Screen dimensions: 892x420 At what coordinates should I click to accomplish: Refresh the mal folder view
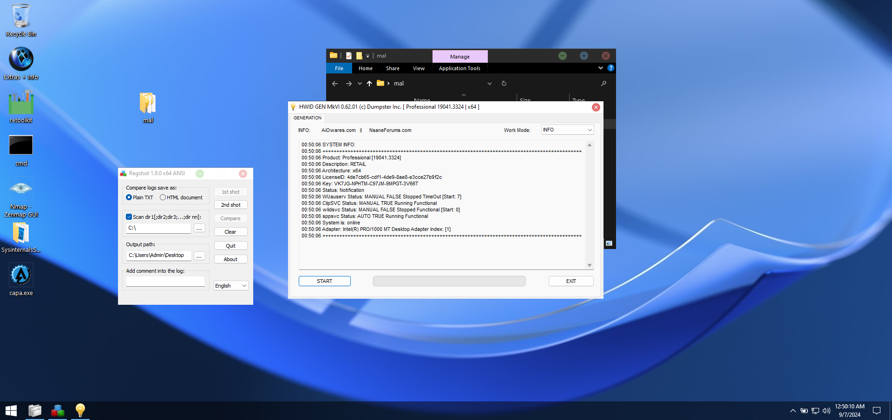point(504,84)
